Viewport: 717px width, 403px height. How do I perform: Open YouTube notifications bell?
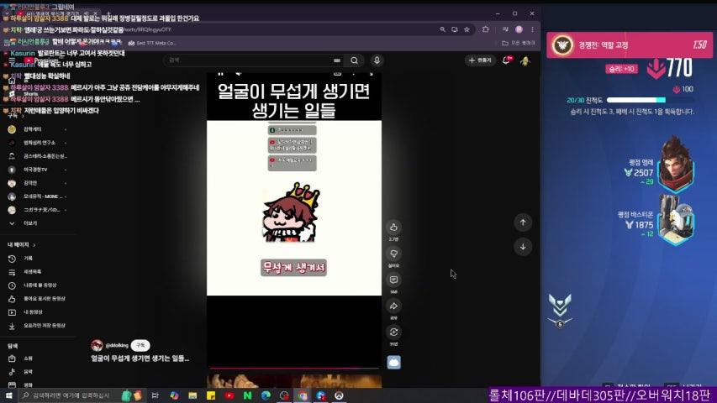(x=507, y=60)
